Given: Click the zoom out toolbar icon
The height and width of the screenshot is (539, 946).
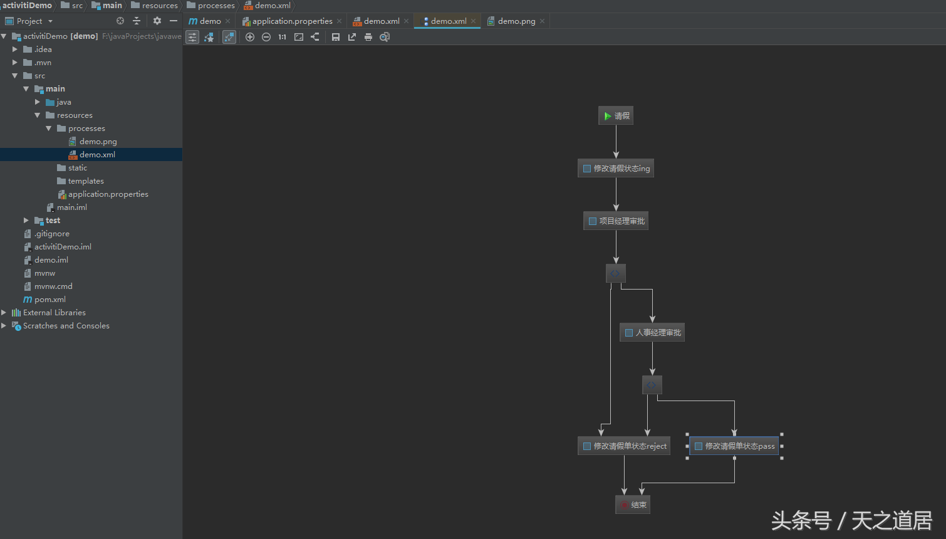Looking at the screenshot, I should point(266,37).
